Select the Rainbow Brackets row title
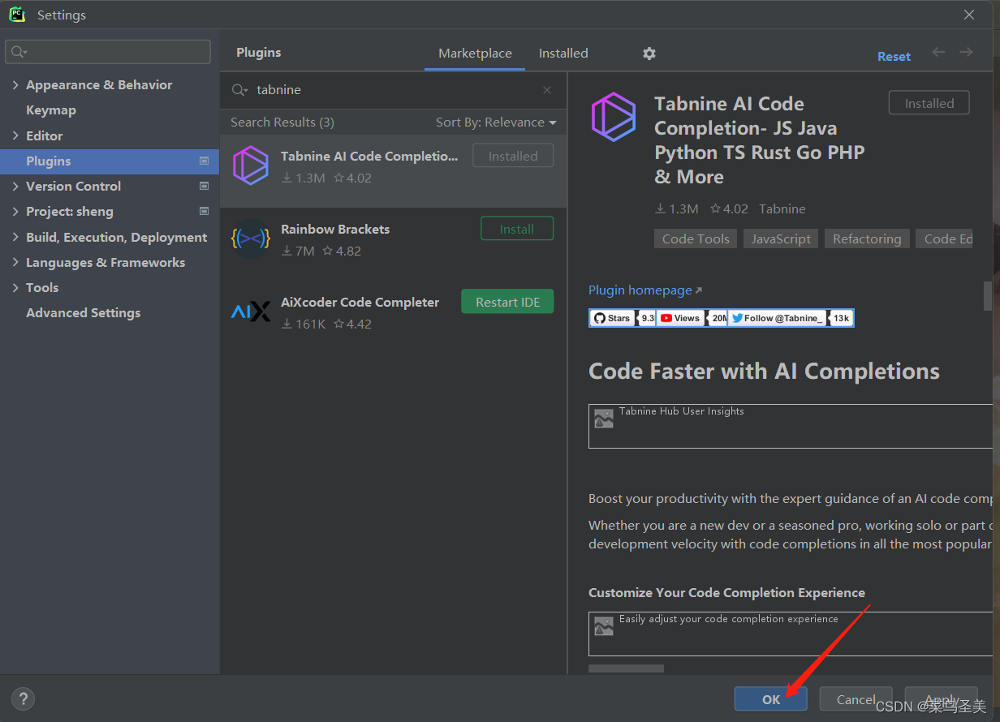The width and height of the screenshot is (1000, 722). point(335,230)
